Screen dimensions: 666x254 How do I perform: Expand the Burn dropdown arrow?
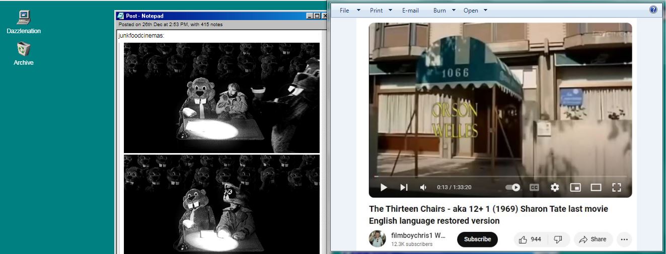point(454,10)
